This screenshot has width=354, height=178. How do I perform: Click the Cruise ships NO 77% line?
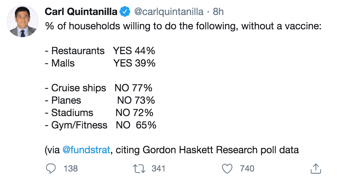tap(99, 88)
